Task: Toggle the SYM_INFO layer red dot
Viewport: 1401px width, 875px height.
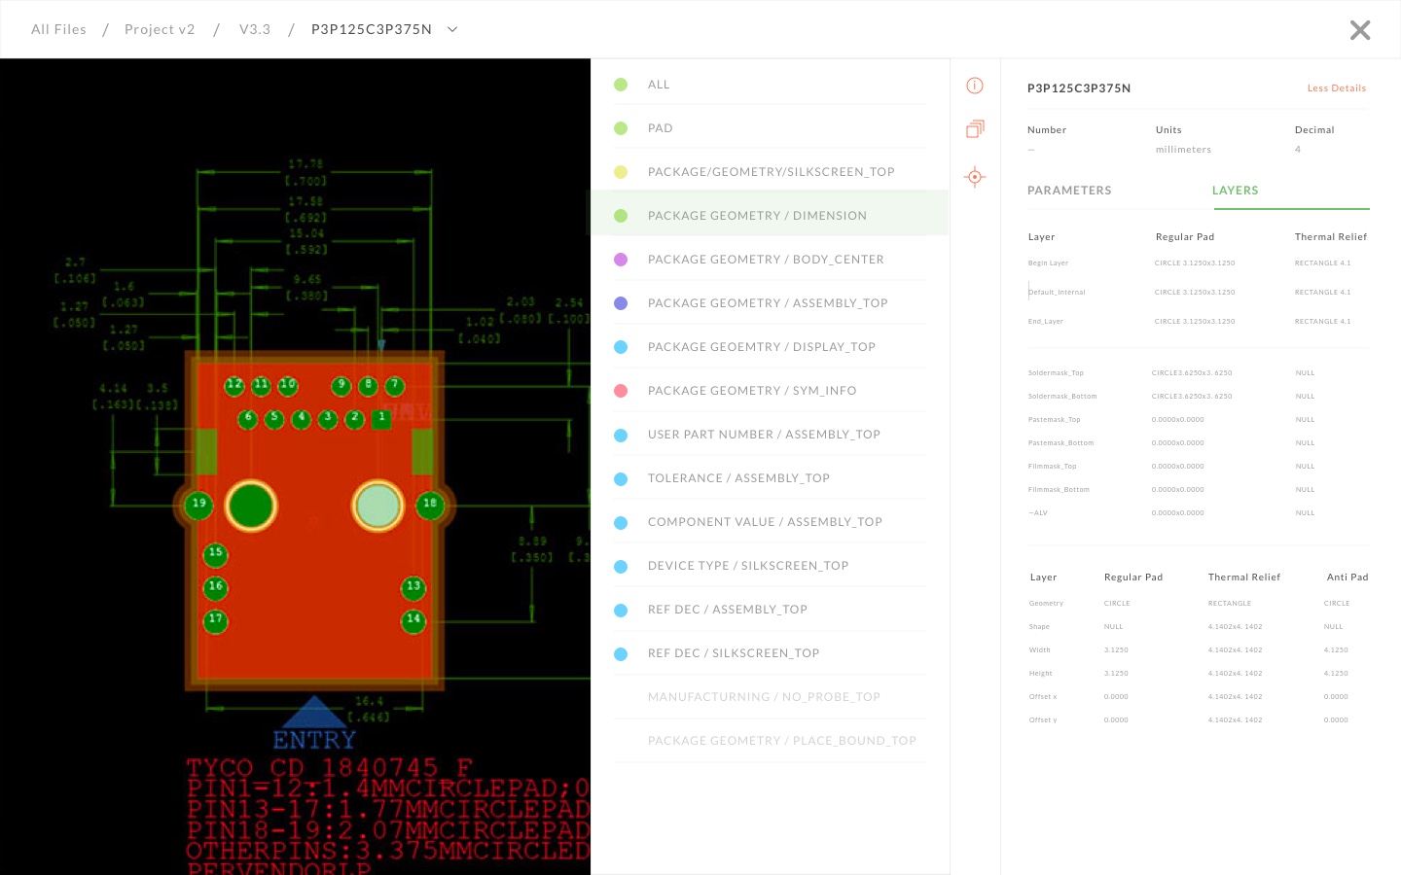Action: pos(621,391)
